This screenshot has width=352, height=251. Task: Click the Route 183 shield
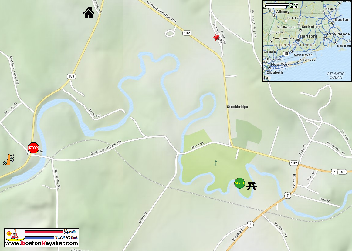click(x=71, y=76)
